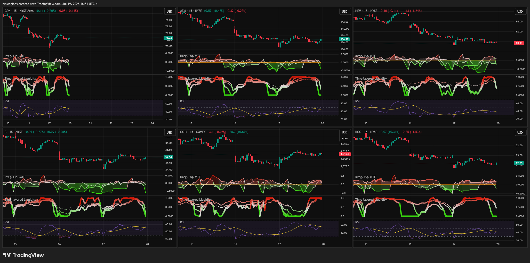
Task: Click the TradingView logo icon
Action: (x=7, y=255)
